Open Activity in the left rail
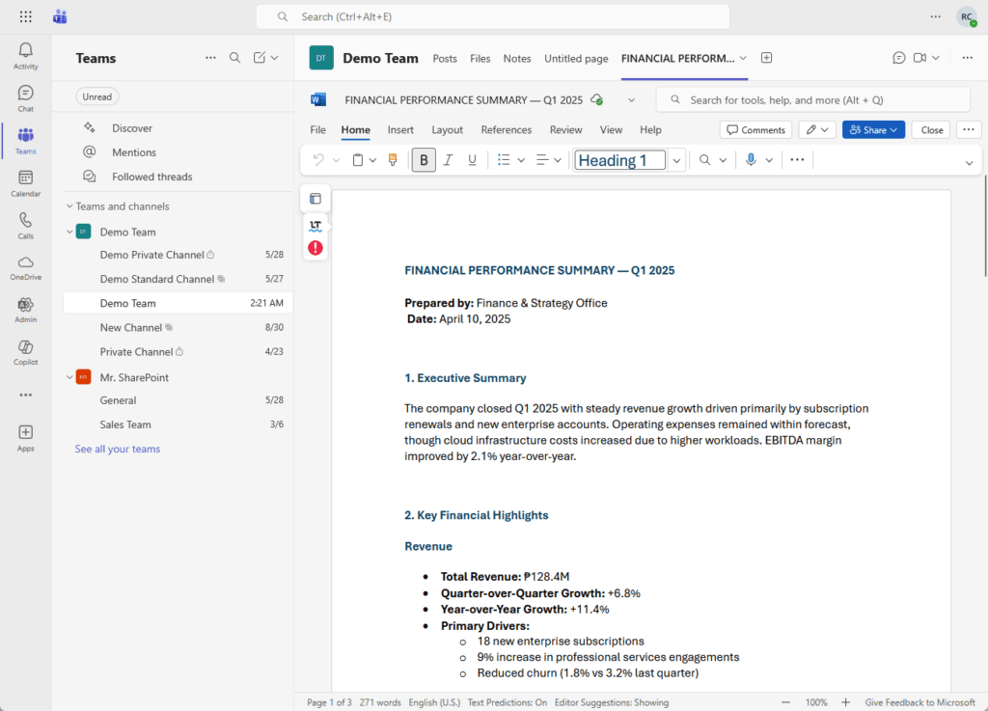The width and height of the screenshot is (988, 711). (x=25, y=56)
